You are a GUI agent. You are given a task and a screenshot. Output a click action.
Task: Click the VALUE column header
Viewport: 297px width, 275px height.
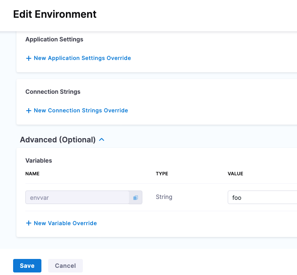tap(235, 174)
